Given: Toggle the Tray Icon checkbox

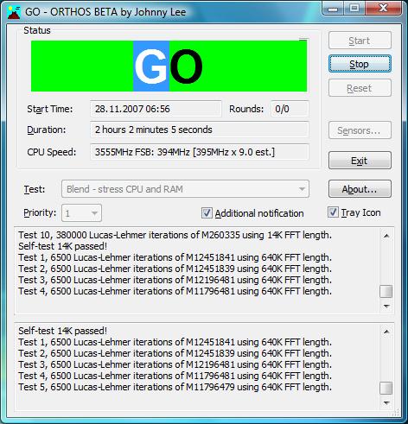Looking at the screenshot, I should [x=333, y=212].
